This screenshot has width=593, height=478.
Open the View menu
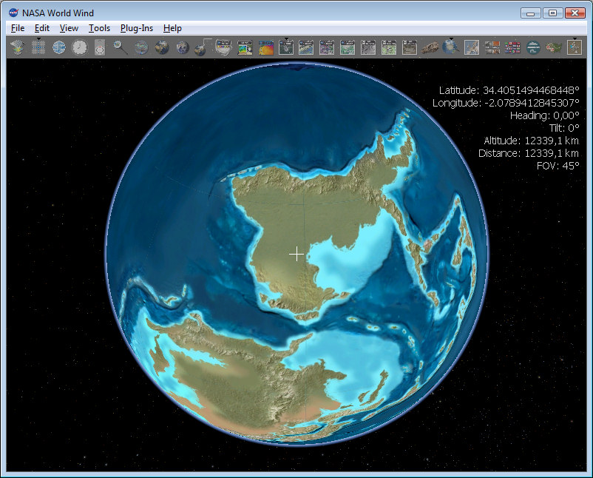(x=69, y=28)
